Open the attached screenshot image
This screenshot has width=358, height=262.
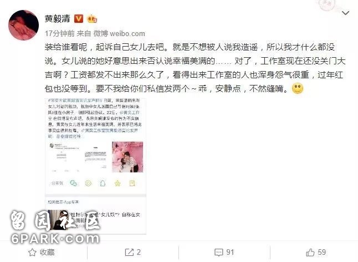coord(95,166)
